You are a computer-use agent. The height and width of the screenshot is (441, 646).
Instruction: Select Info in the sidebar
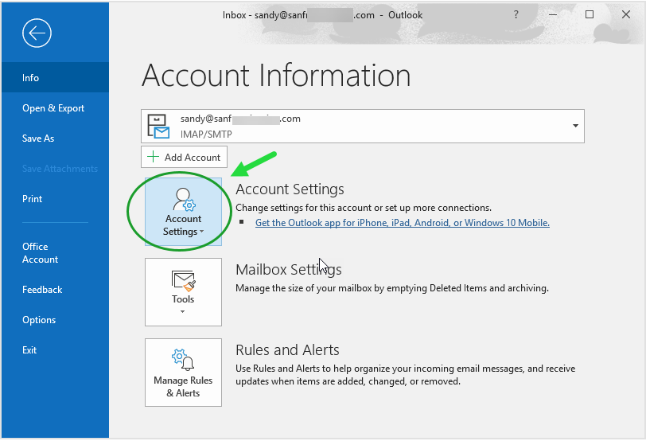pos(31,78)
